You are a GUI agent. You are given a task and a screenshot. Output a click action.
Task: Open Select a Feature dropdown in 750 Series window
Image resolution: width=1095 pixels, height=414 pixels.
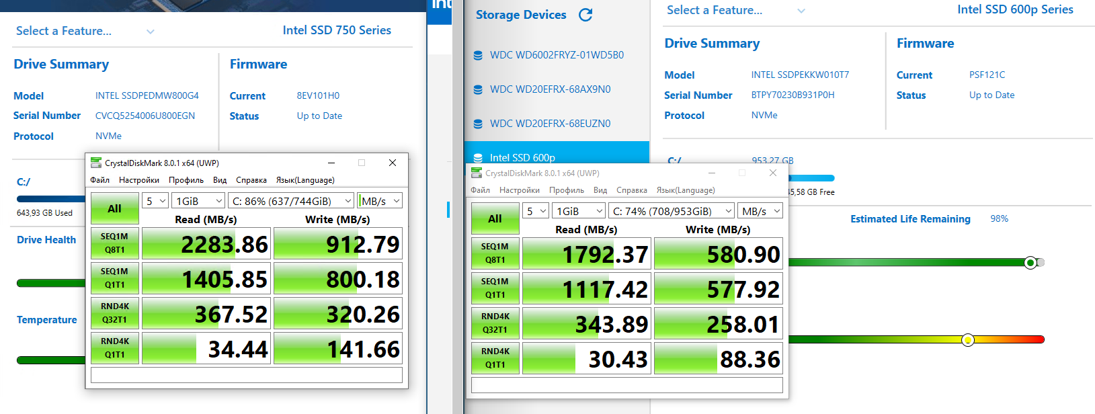click(85, 31)
